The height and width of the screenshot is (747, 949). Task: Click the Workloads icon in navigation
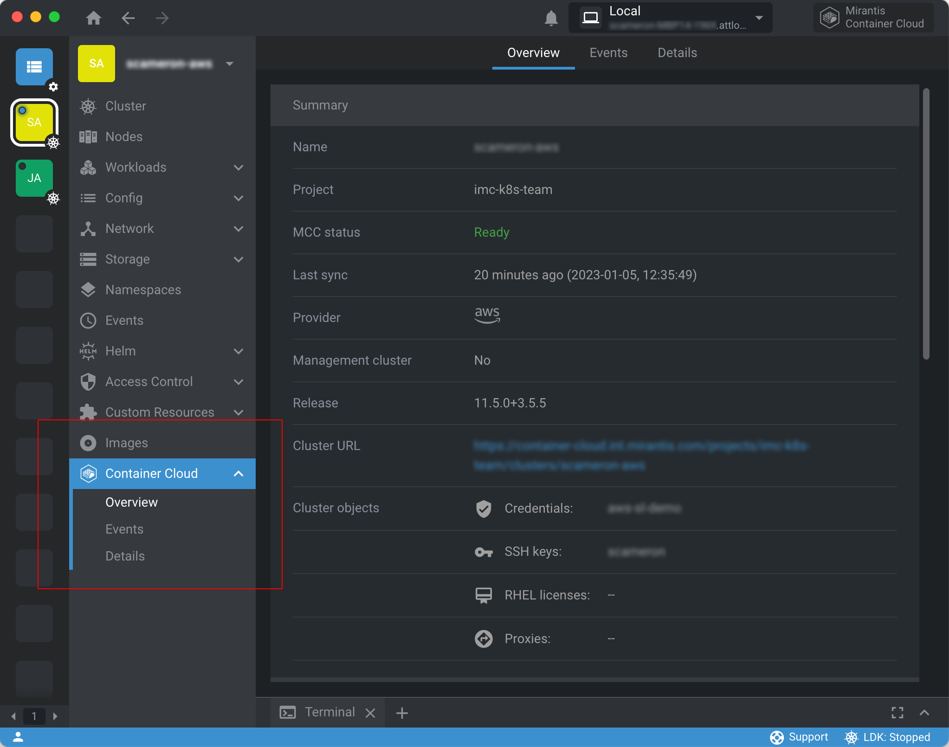[x=88, y=167]
